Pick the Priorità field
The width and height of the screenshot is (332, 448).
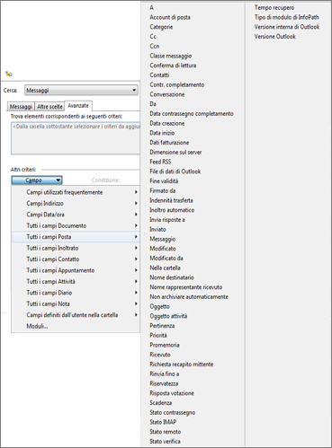(158, 336)
